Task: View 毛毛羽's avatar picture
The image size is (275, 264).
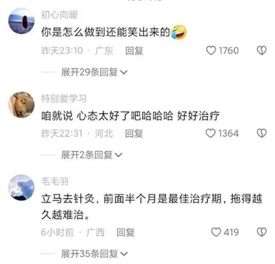Action: pyautogui.click(x=21, y=188)
